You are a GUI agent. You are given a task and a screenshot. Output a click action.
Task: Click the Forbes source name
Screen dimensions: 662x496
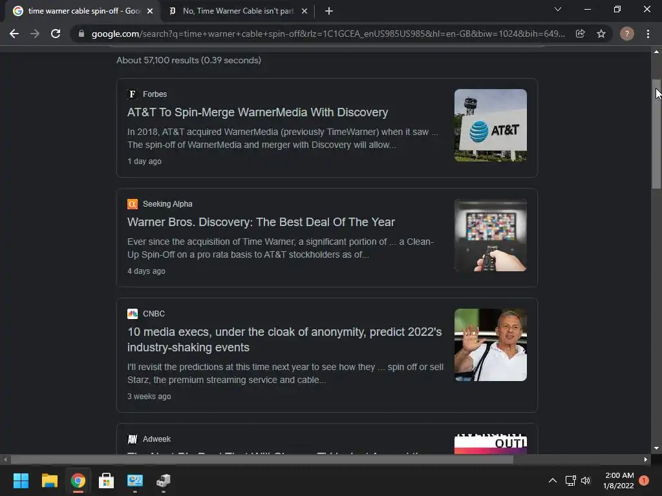(x=155, y=94)
